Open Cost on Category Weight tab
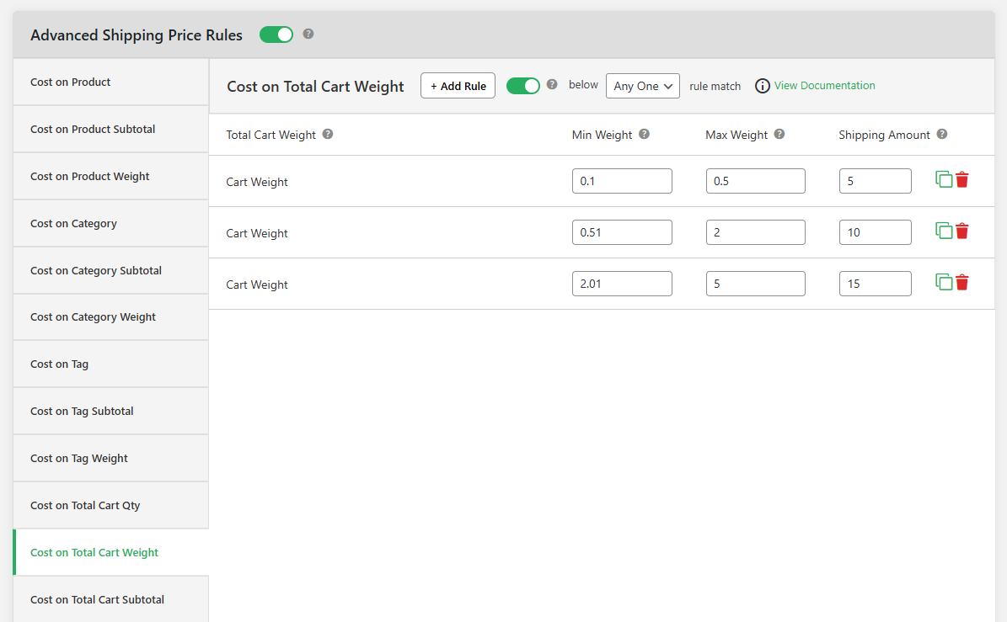The width and height of the screenshot is (1007, 622). pos(110,317)
